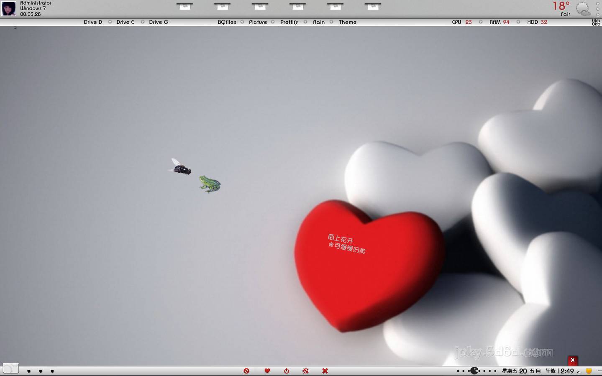Open the BQfiles folder link
The image size is (602, 376).
coord(227,22)
